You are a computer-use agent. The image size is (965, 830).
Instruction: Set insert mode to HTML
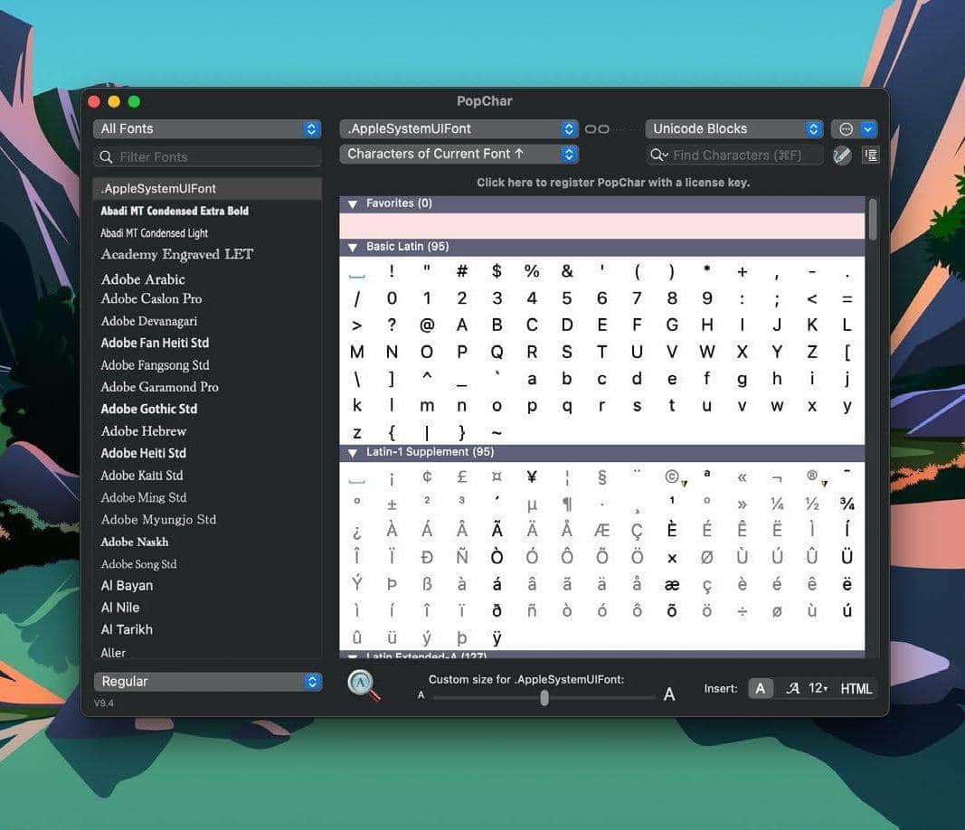pyautogui.click(x=856, y=689)
